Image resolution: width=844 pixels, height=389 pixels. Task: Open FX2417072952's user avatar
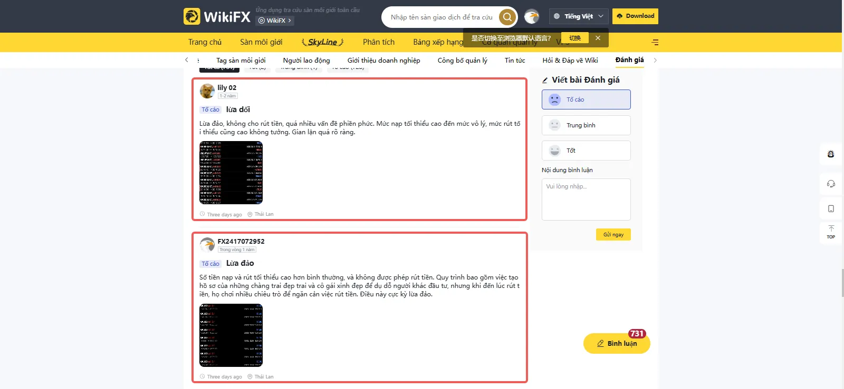207,245
